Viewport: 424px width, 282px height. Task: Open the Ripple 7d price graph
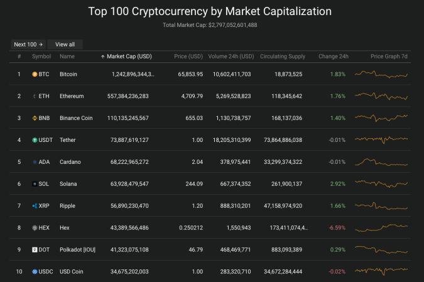tap(381, 206)
